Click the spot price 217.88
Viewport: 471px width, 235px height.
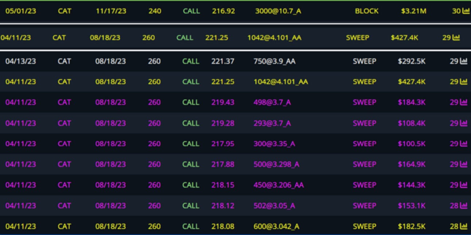(x=223, y=164)
